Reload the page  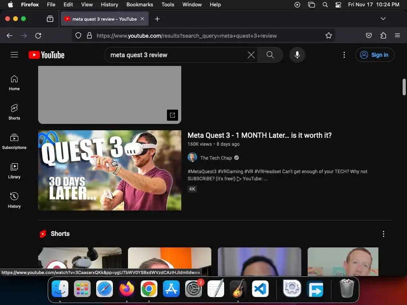38,35
